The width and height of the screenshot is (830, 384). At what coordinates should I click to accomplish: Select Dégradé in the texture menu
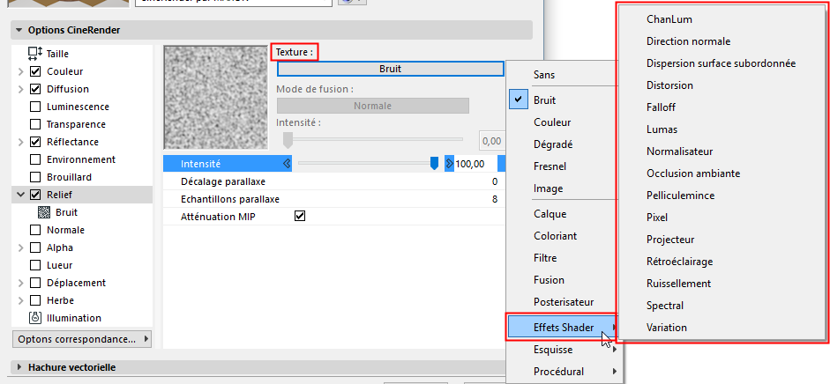pyautogui.click(x=553, y=144)
